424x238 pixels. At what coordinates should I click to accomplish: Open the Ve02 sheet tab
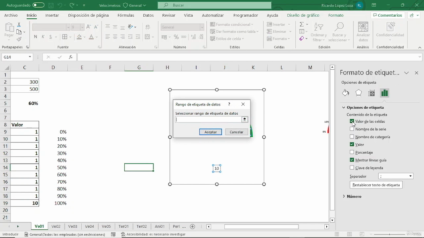click(56, 226)
